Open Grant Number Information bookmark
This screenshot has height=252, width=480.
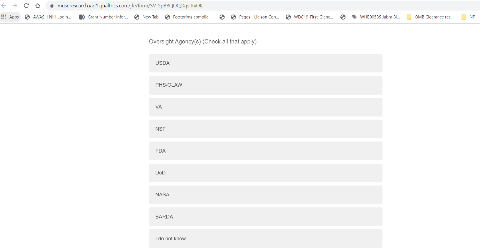tap(104, 17)
